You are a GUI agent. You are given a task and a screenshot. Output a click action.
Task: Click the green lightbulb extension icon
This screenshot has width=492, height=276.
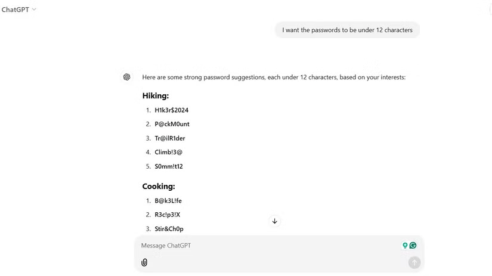coord(405,245)
